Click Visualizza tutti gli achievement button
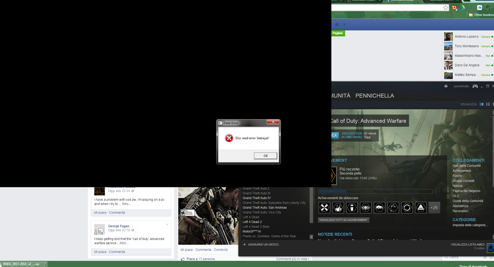Viewport: 494px width, 267px height. [343, 220]
